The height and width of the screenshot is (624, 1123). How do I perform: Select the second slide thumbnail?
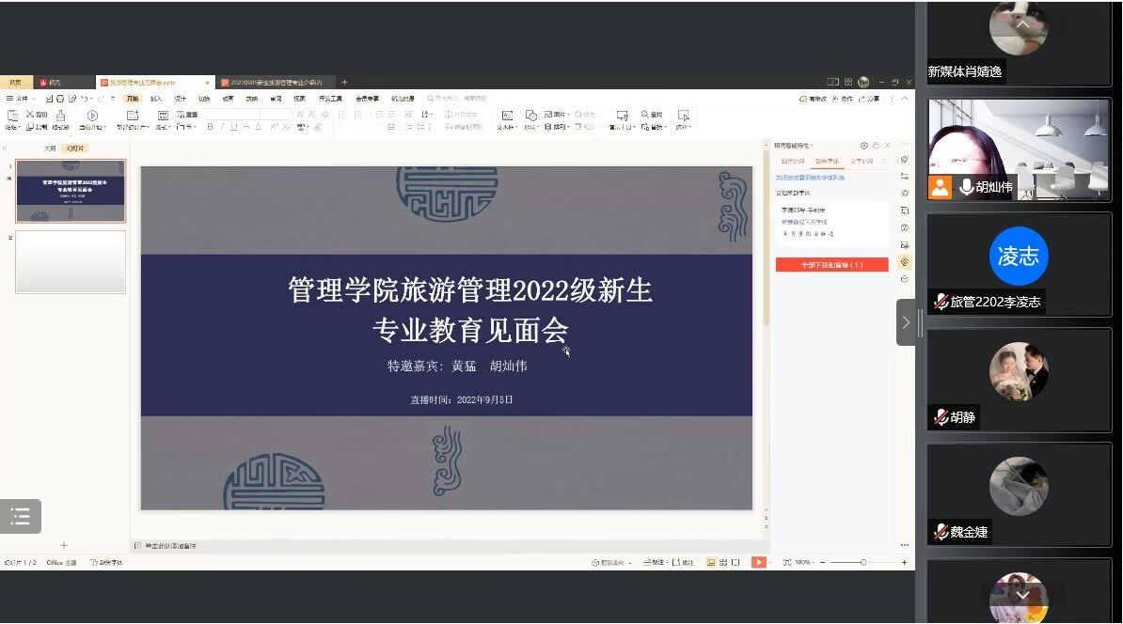click(71, 262)
